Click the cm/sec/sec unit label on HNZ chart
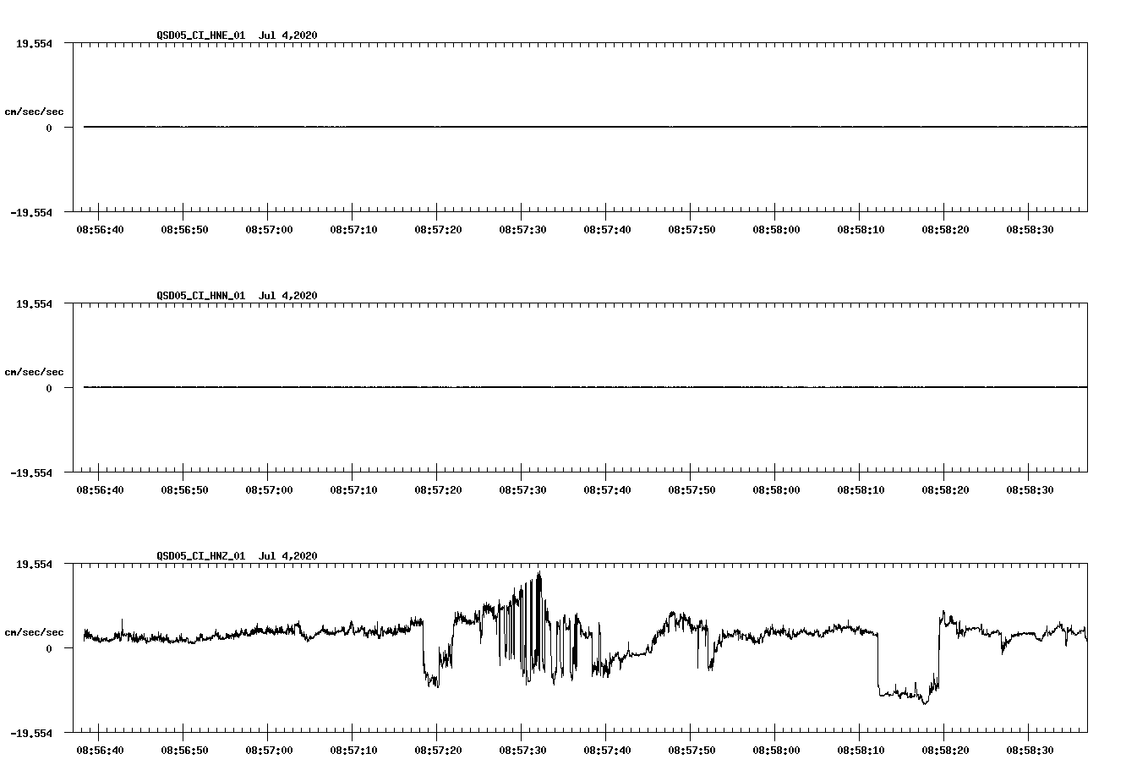Screen dimensions: 1148x781 (34, 632)
